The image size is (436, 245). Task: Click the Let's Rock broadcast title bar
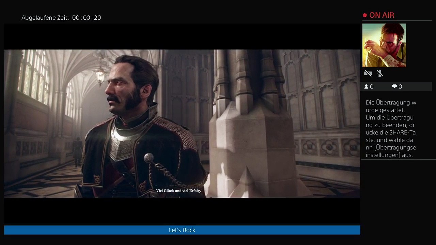pos(182,230)
